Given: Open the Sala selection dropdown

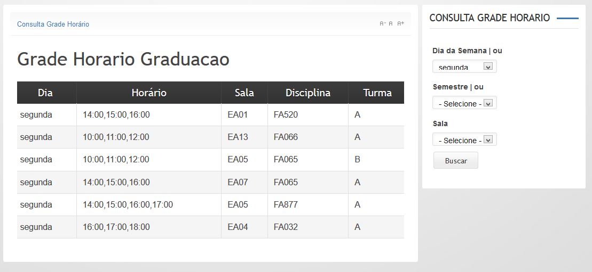Looking at the screenshot, I should (x=464, y=140).
